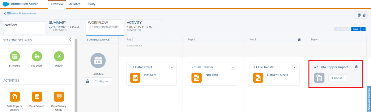Screen dimensions: 371x112
Task: Delete Step 3 using its trash icon
Action: point(299,40)
